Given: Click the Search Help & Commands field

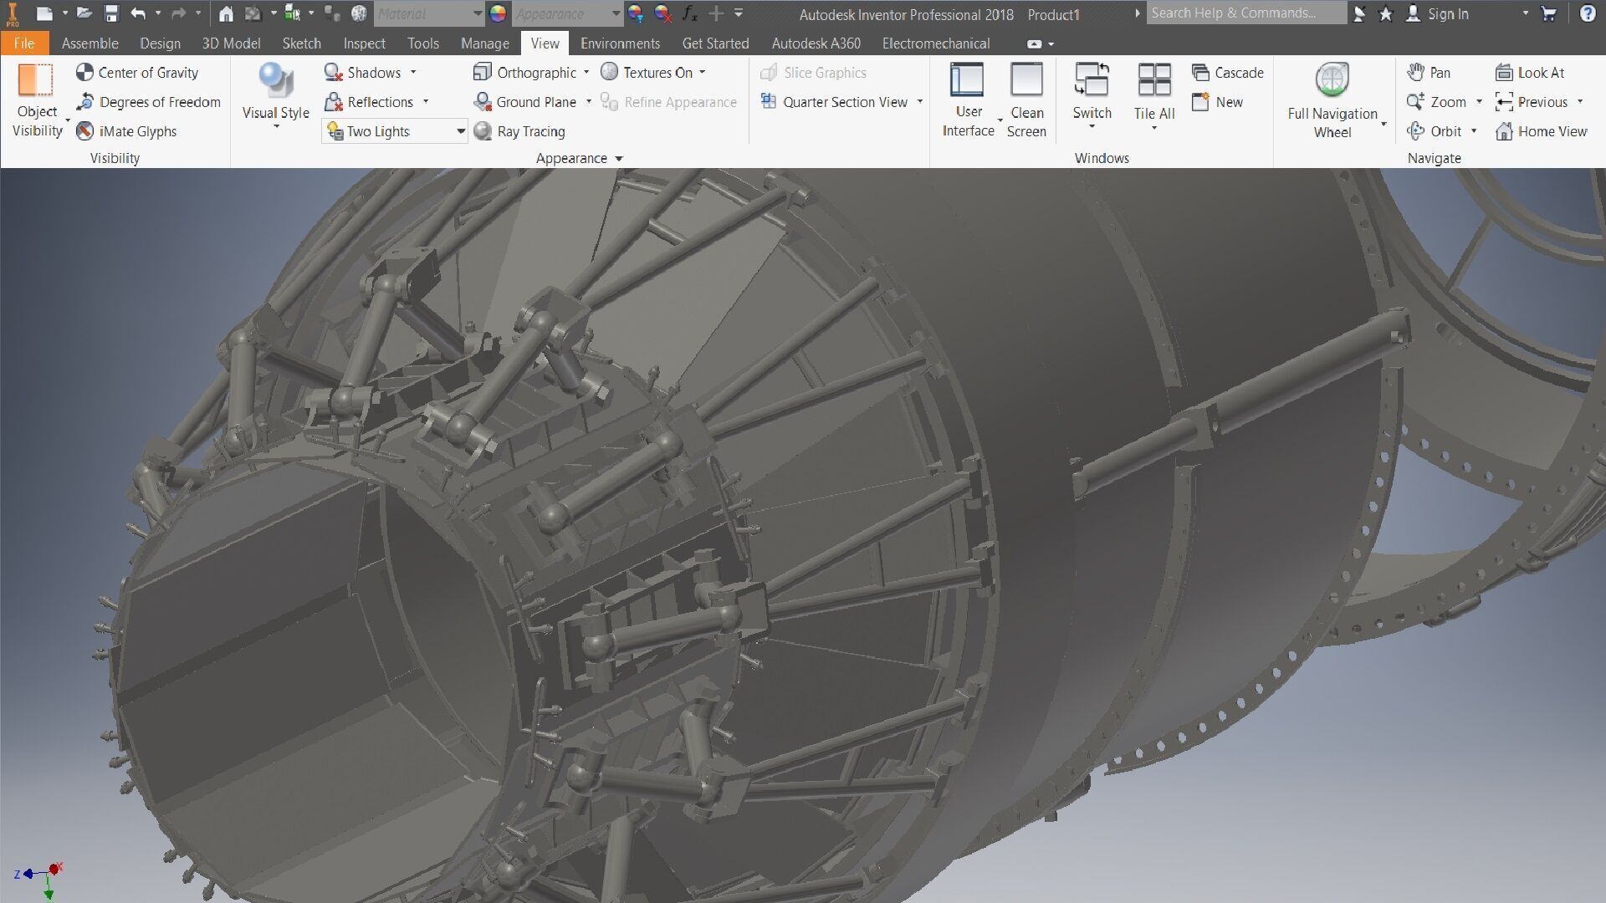Looking at the screenshot, I should coord(1245,13).
